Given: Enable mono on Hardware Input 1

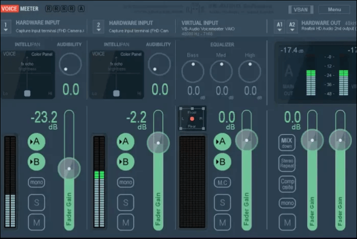Looking at the screenshot, I should click(36, 182).
